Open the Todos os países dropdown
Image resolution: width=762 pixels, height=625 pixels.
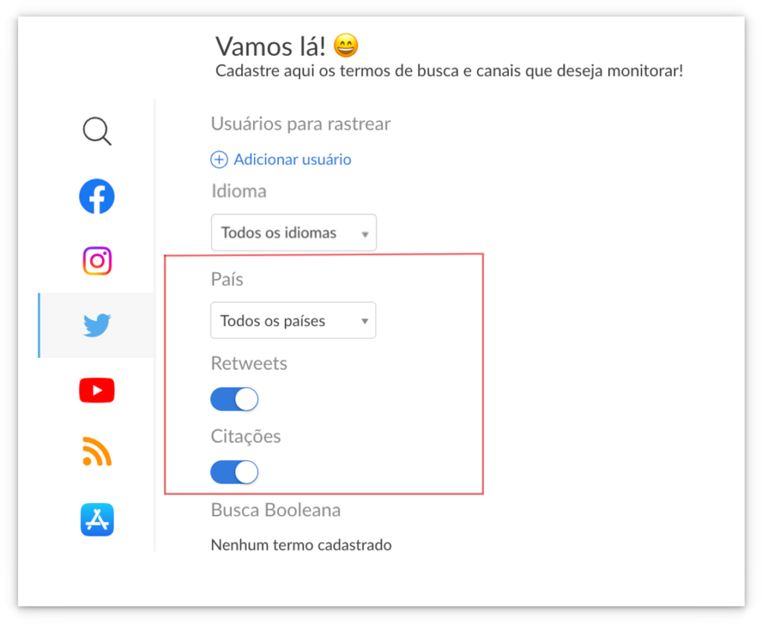click(x=293, y=320)
